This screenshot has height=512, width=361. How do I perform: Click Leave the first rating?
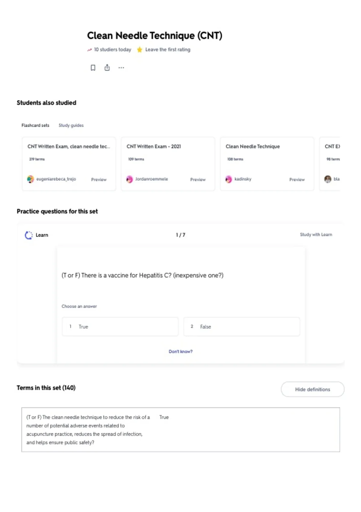(168, 49)
